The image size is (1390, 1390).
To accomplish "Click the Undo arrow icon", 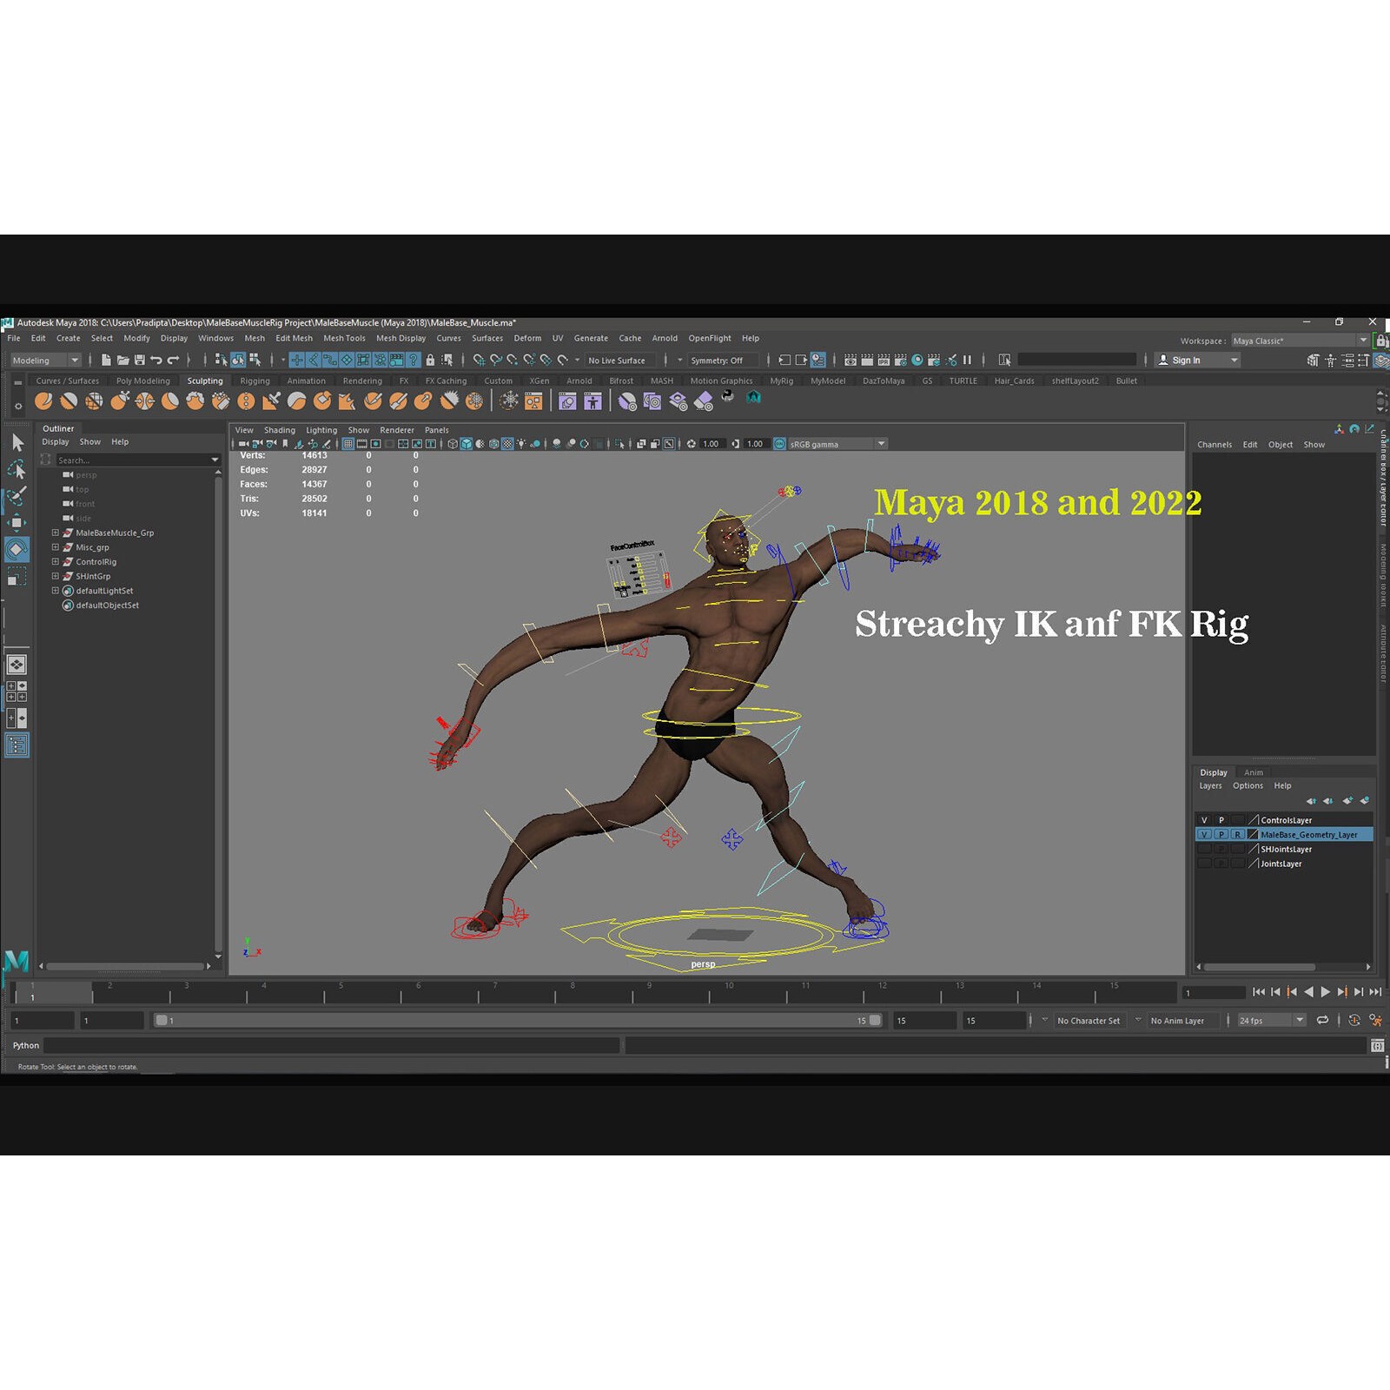I will (x=156, y=360).
